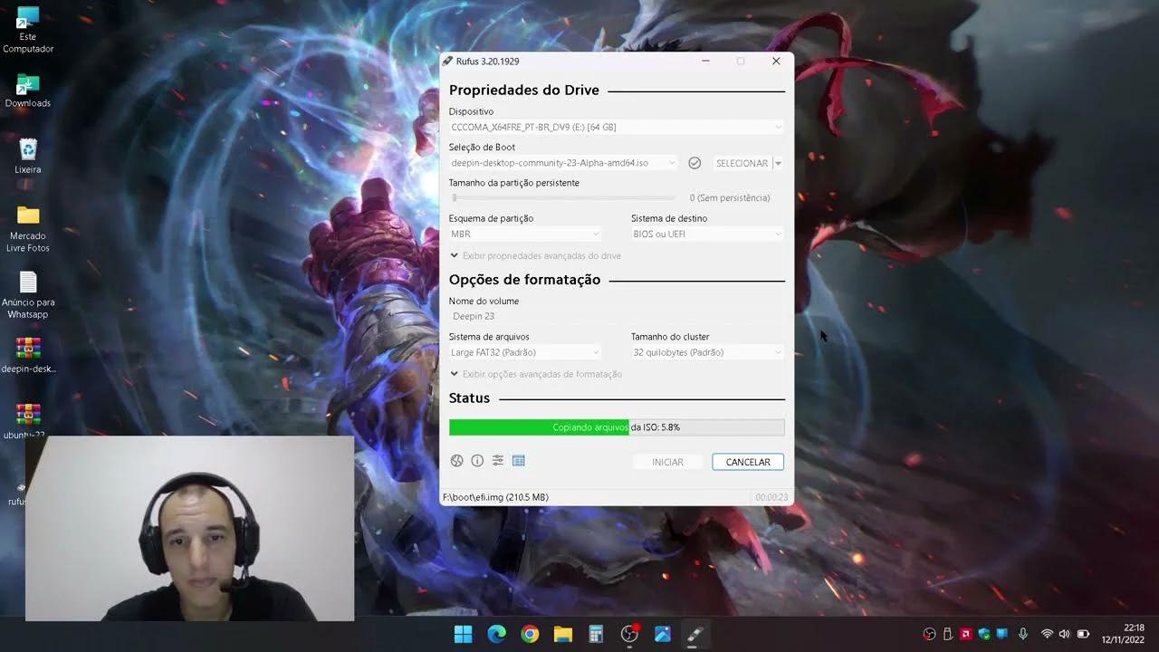Click the persistent partition size slider
Screen dimensions: 1159x652
pyautogui.click(x=563, y=197)
